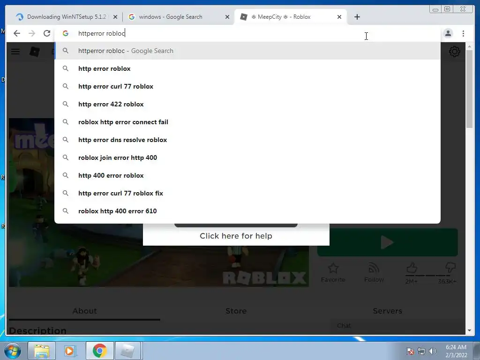Click the browser Forward arrow
Image resolution: width=480 pixels, height=360 pixels.
click(32, 33)
